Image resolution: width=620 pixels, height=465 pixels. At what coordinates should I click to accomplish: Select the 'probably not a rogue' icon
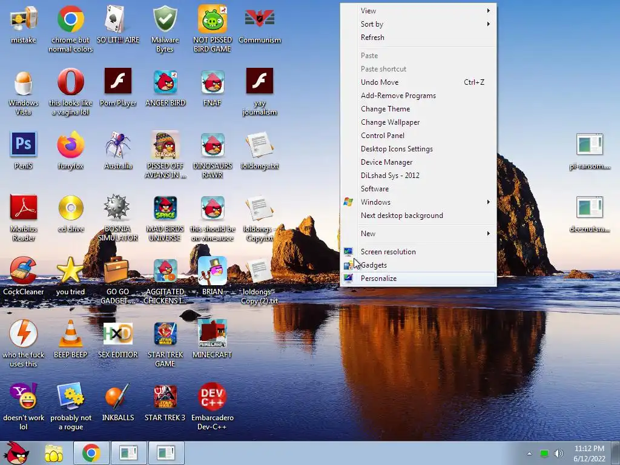click(70, 406)
